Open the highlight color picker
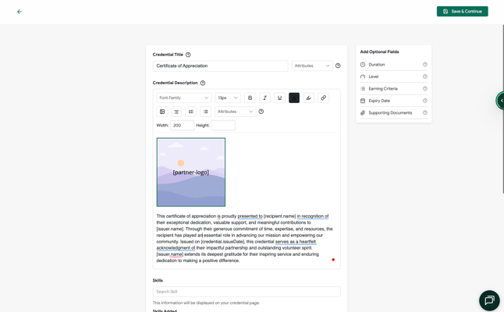Screen dimensions: 504x312 click(309, 97)
